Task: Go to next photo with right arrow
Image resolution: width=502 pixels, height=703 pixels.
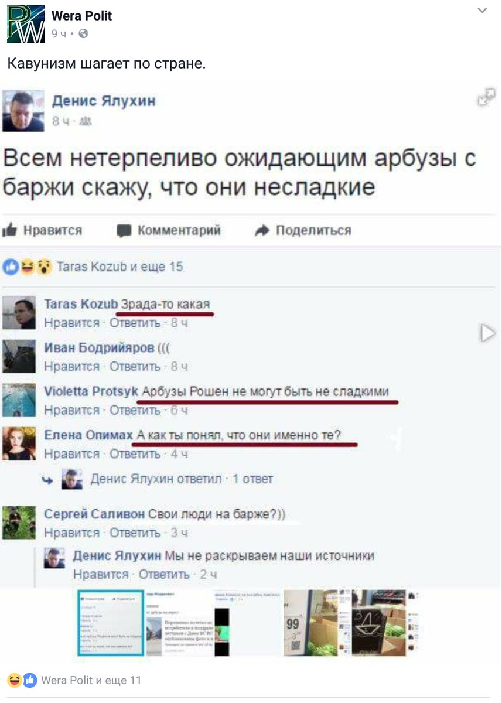Action: [x=487, y=333]
